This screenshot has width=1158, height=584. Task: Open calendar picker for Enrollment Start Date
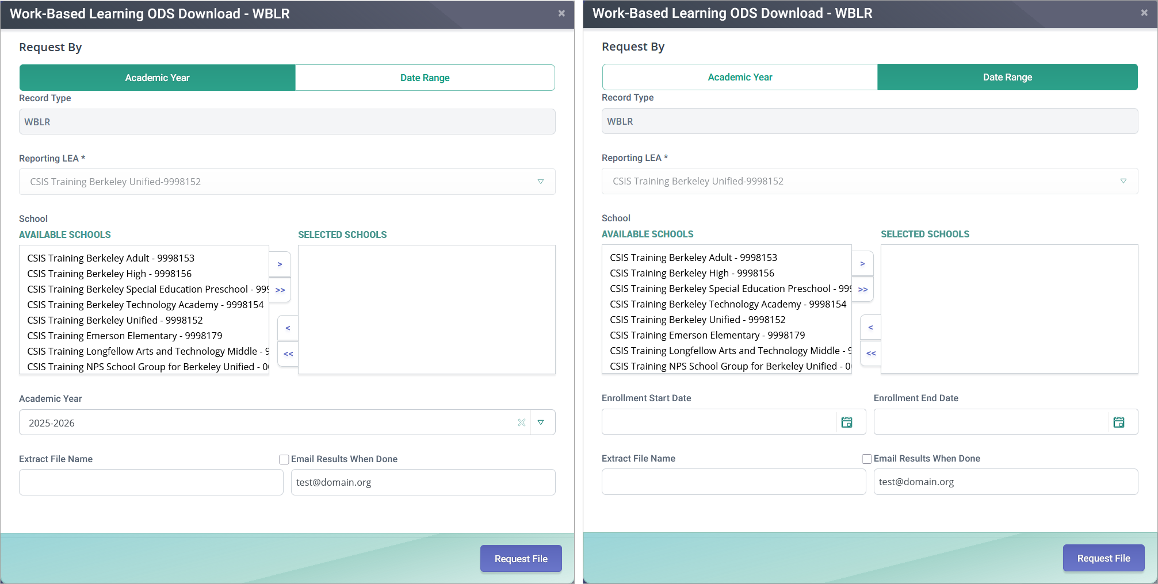pos(846,421)
